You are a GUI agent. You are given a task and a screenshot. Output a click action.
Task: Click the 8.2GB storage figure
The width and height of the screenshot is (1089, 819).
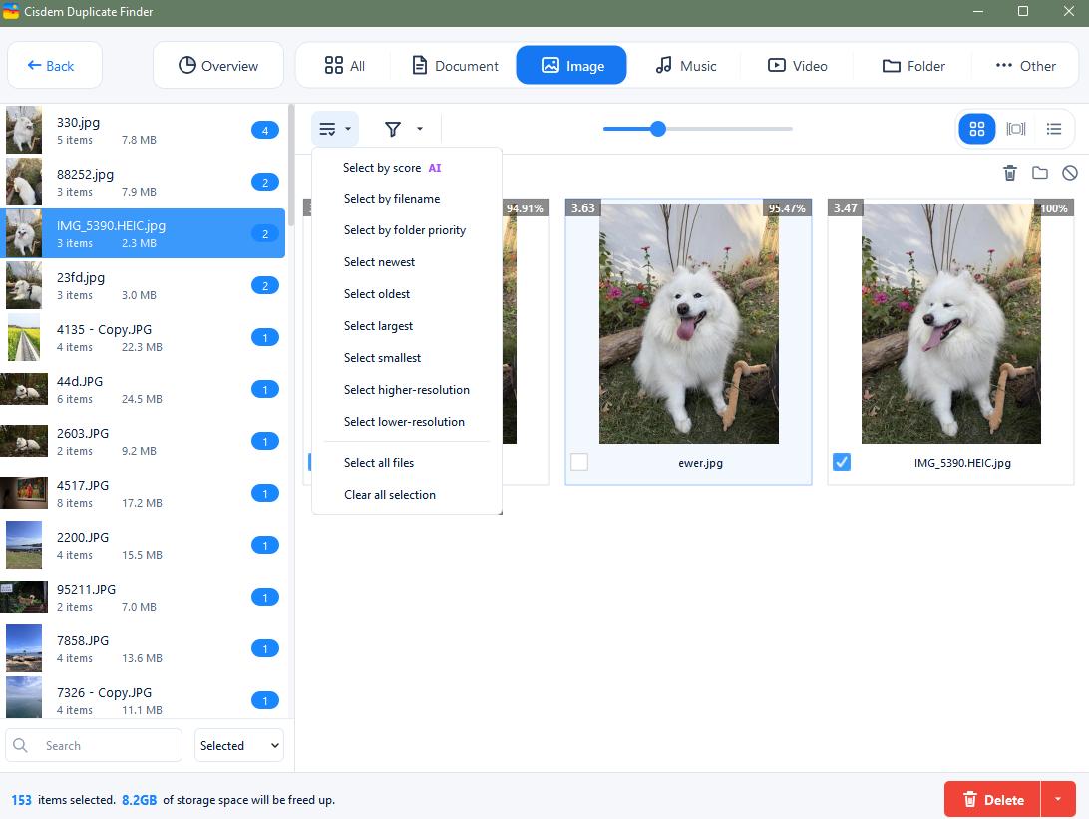tap(139, 800)
